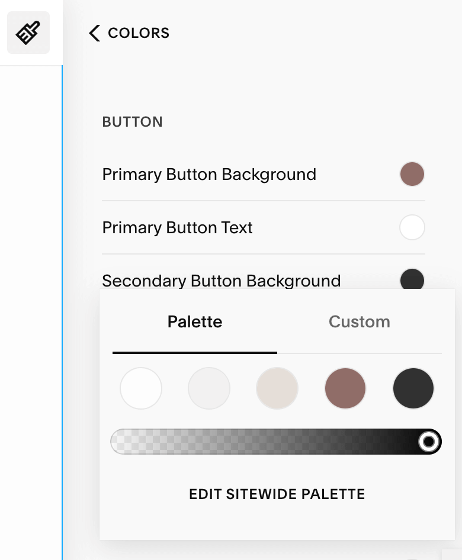Select the Primary Button Background label
The height and width of the screenshot is (560, 462).
209,175
